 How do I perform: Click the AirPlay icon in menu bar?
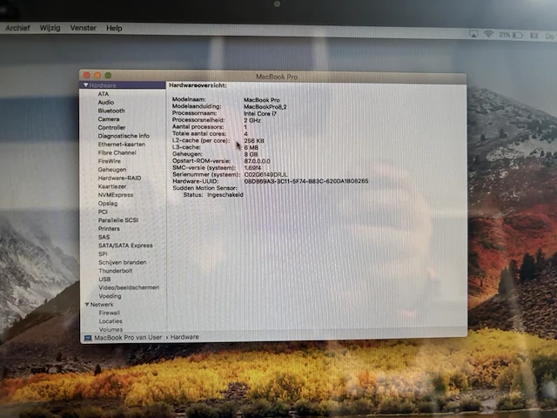click(473, 34)
